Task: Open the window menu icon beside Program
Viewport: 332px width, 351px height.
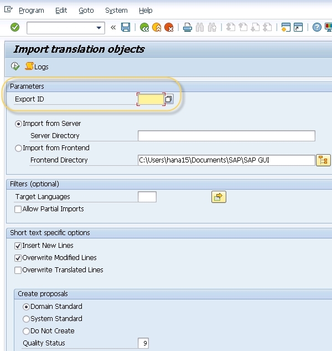Action: (8, 9)
